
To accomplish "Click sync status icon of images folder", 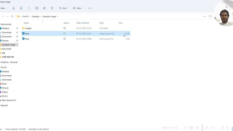I will click(64, 28).
